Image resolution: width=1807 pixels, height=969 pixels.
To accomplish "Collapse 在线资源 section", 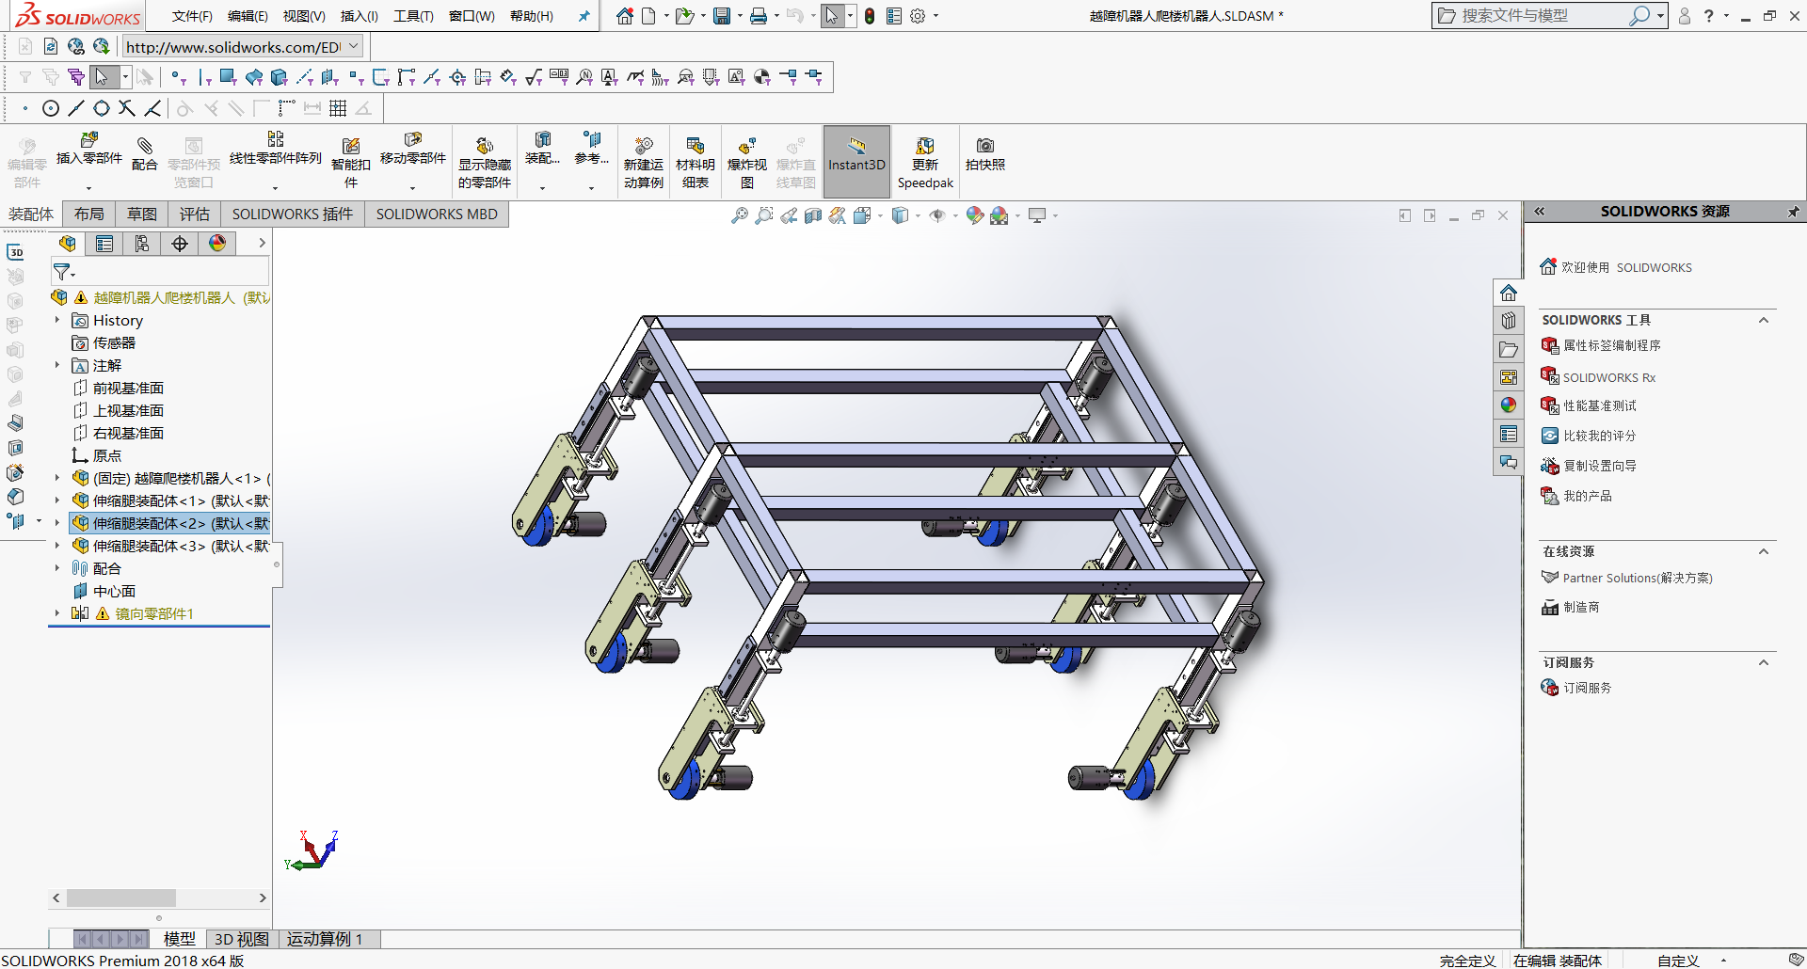I will pos(1764,552).
